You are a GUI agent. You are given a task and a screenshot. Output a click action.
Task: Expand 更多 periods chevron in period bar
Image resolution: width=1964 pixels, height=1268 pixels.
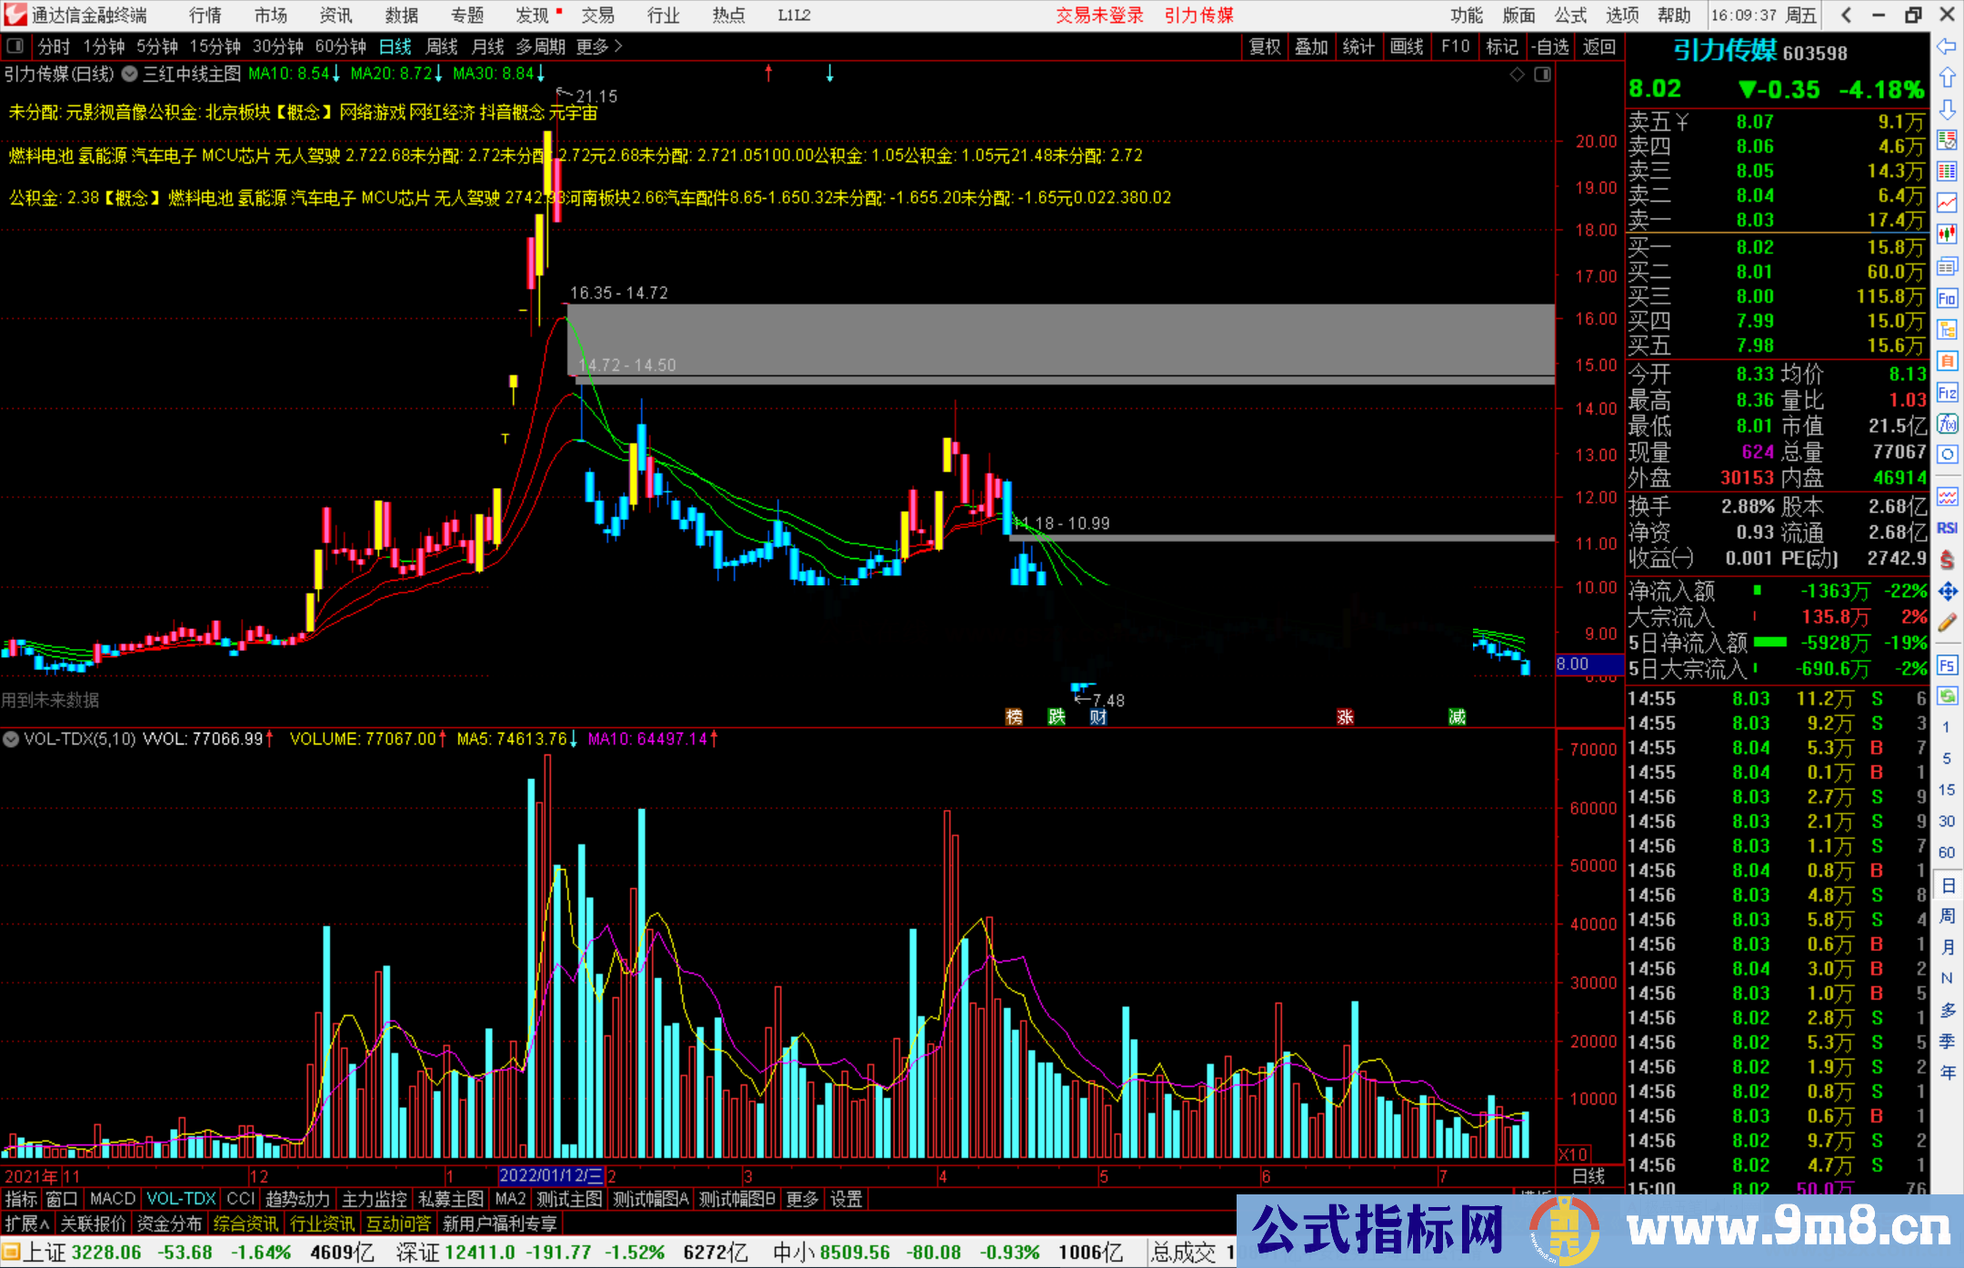tap(618, 46)
